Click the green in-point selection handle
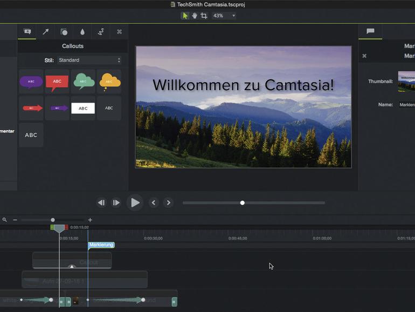This screenshot has height=312, width=415. pyautogui.click(x=52, y=227)
